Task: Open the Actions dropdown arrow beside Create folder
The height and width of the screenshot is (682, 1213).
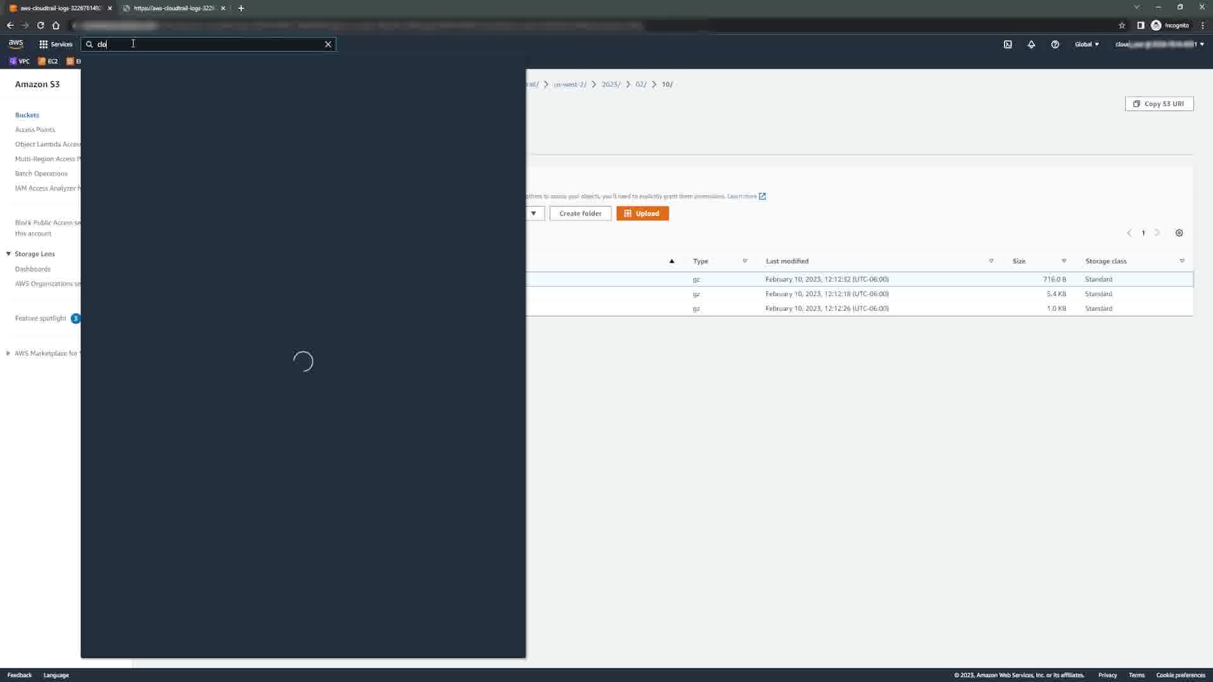Action: [534, 213]
